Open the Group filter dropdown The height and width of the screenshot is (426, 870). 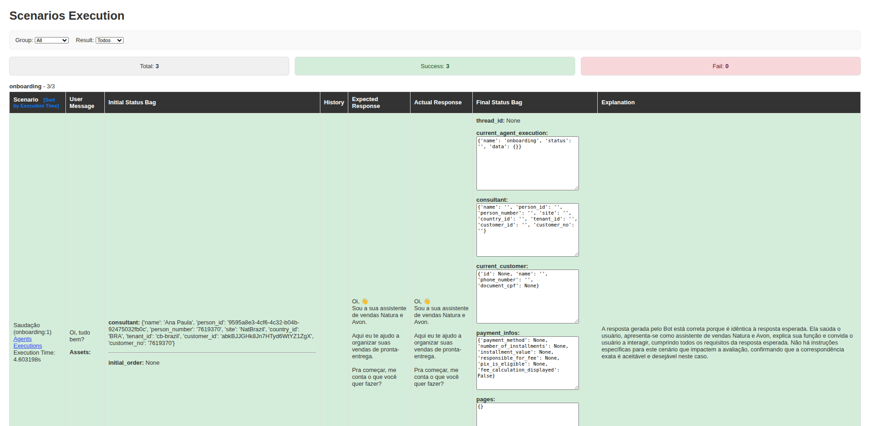click(52, 40)
